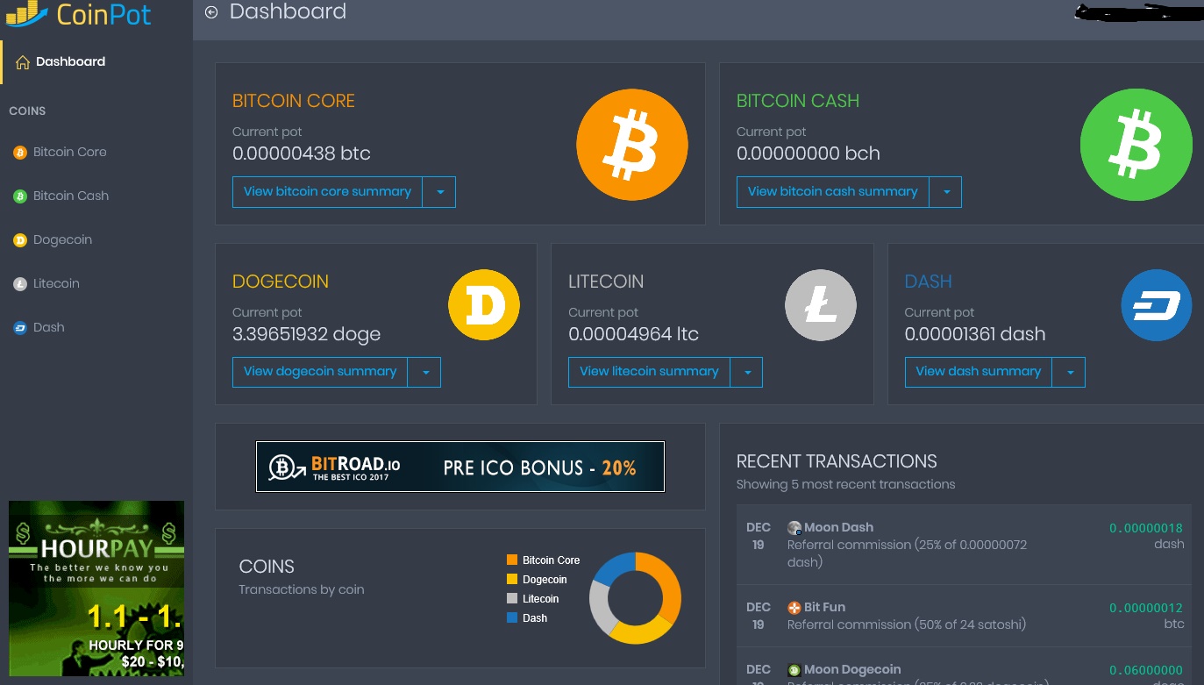
Task: Click the 0.00004964 ltc balance
Action: tap(634, 334)
